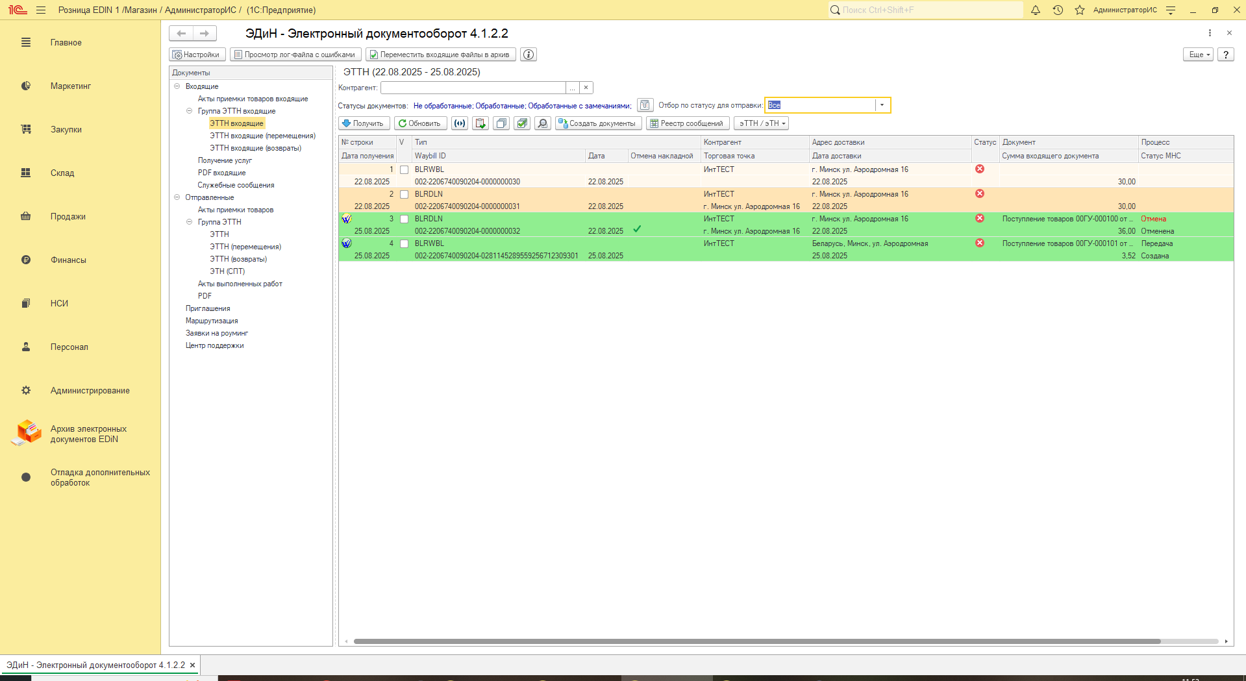Open the send status filter dropdown

pyautogui.click(x=882, y=105)
